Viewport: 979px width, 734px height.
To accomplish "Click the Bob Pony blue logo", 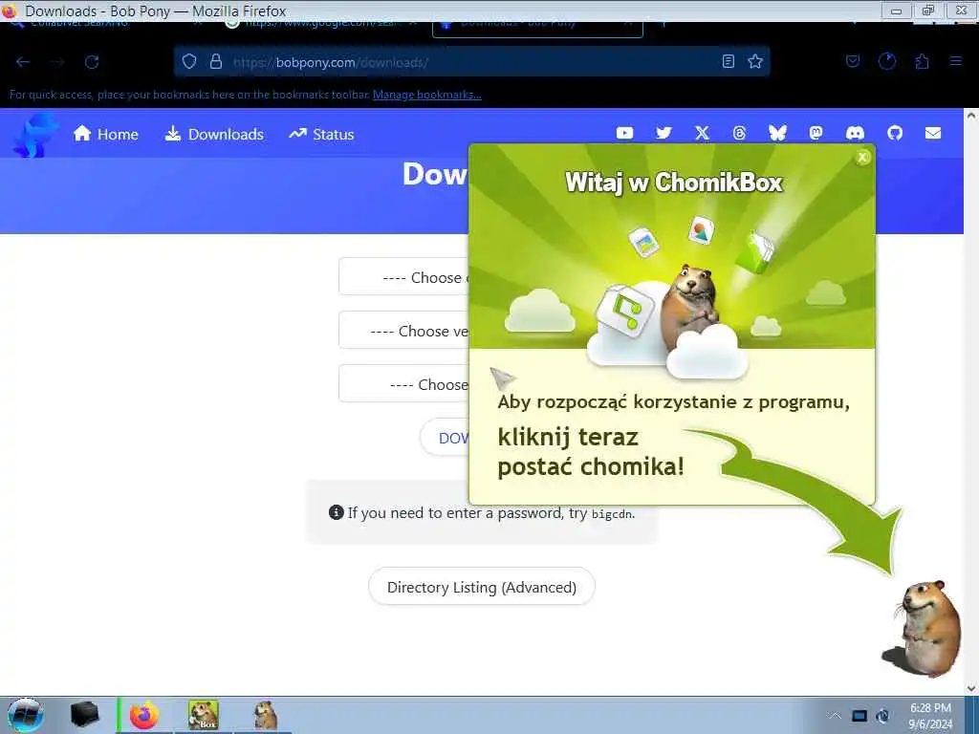I will coord(34,135).
